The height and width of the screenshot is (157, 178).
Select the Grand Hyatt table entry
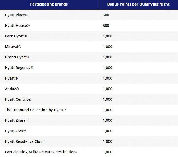(x=17, y=57)
